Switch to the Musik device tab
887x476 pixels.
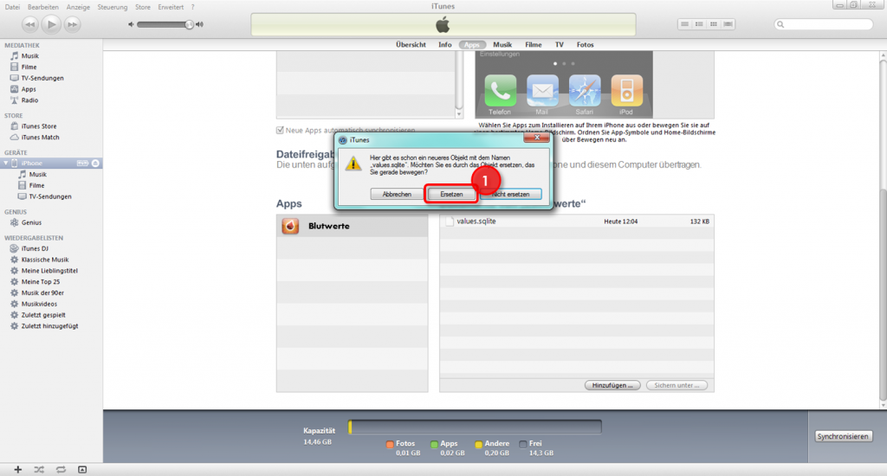(x=502, y=45)
